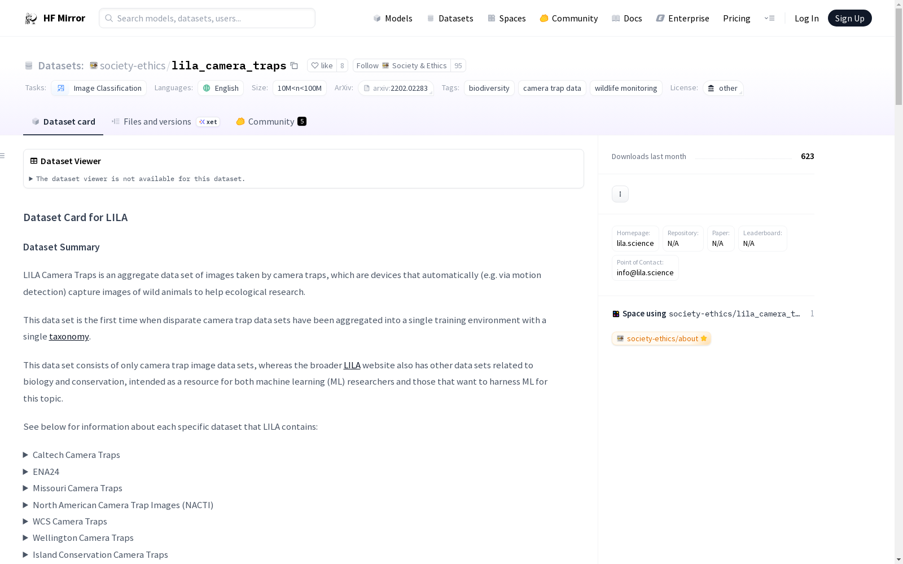The height and width of the screenshot is (564, 903).
Task: Open the Community tab with 5 discussions
Action: 271,122
